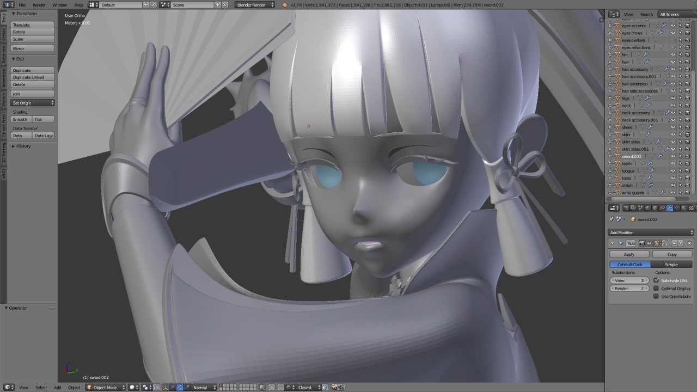The width and height of the screenshot is (697, 392).
Task: Open the Modifiers properties tab (wrench icon)
Action: pos(669,208)
